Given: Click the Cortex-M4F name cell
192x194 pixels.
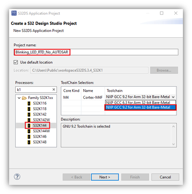Looking at the screenshot, I should point(93,97).
